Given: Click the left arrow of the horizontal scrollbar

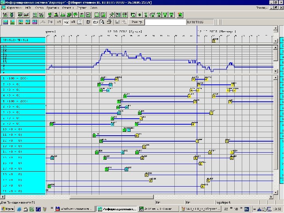Looking at the screenshot, I should (x=2, y=197).
